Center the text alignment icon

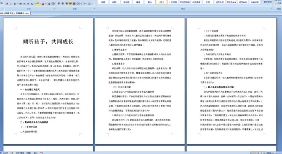coord(63,4)
